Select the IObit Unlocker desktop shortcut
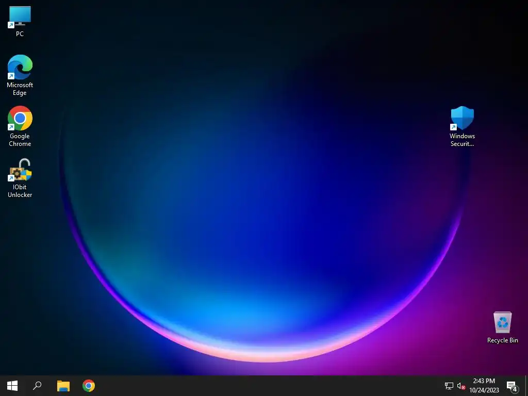Screen dimensions: 528x396 [20, 178]
